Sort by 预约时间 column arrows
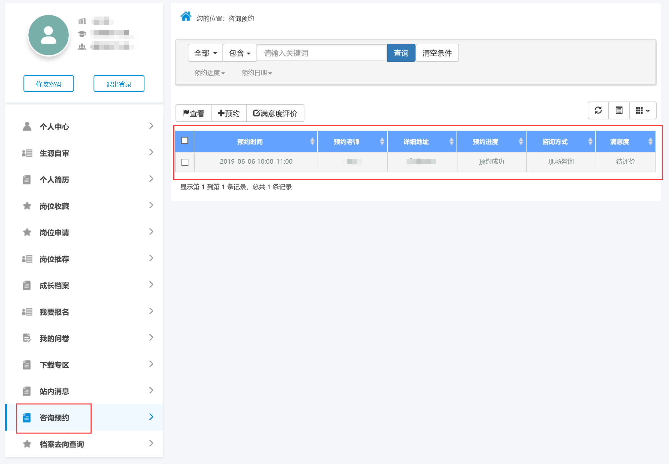Image resolution: width=669 pixels, height=464 pixels. pos(312,142)
